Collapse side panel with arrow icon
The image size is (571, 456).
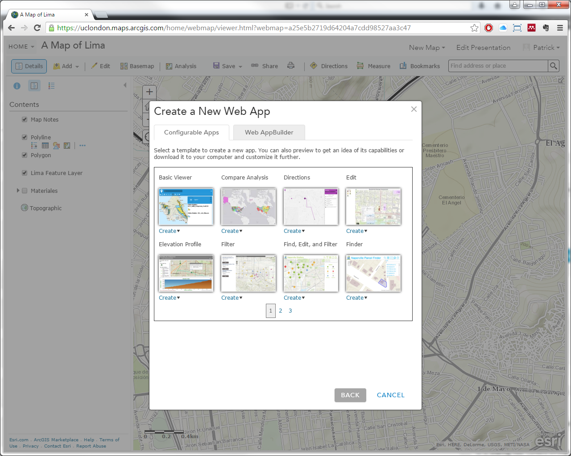tap(125, 85)
